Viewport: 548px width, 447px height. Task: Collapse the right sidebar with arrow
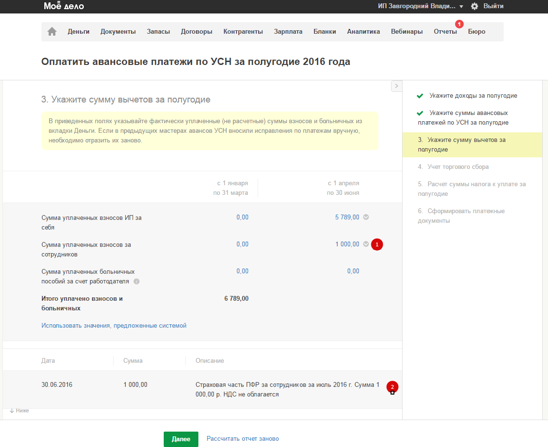[396, 86]
